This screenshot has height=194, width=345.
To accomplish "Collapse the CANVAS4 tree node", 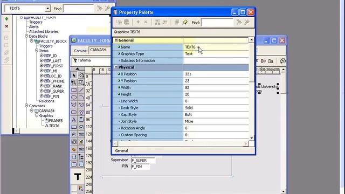I will (31, 110).
